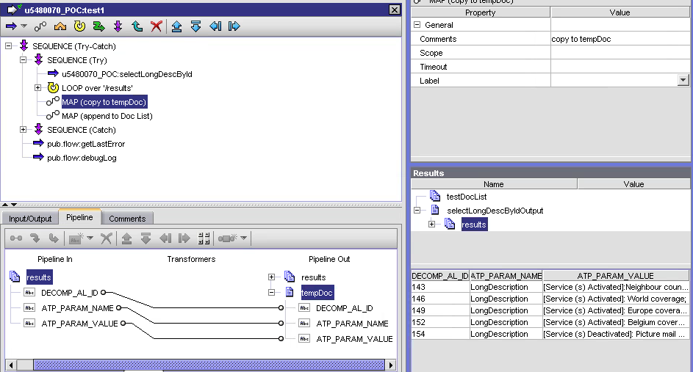Insert a SEQUENCE step (purple down arrow)
This screenshot has width=693, height=372.
click(118, 26)
